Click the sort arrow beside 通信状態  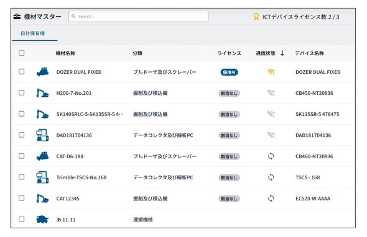pyautogui.click(x=282, y=53)
